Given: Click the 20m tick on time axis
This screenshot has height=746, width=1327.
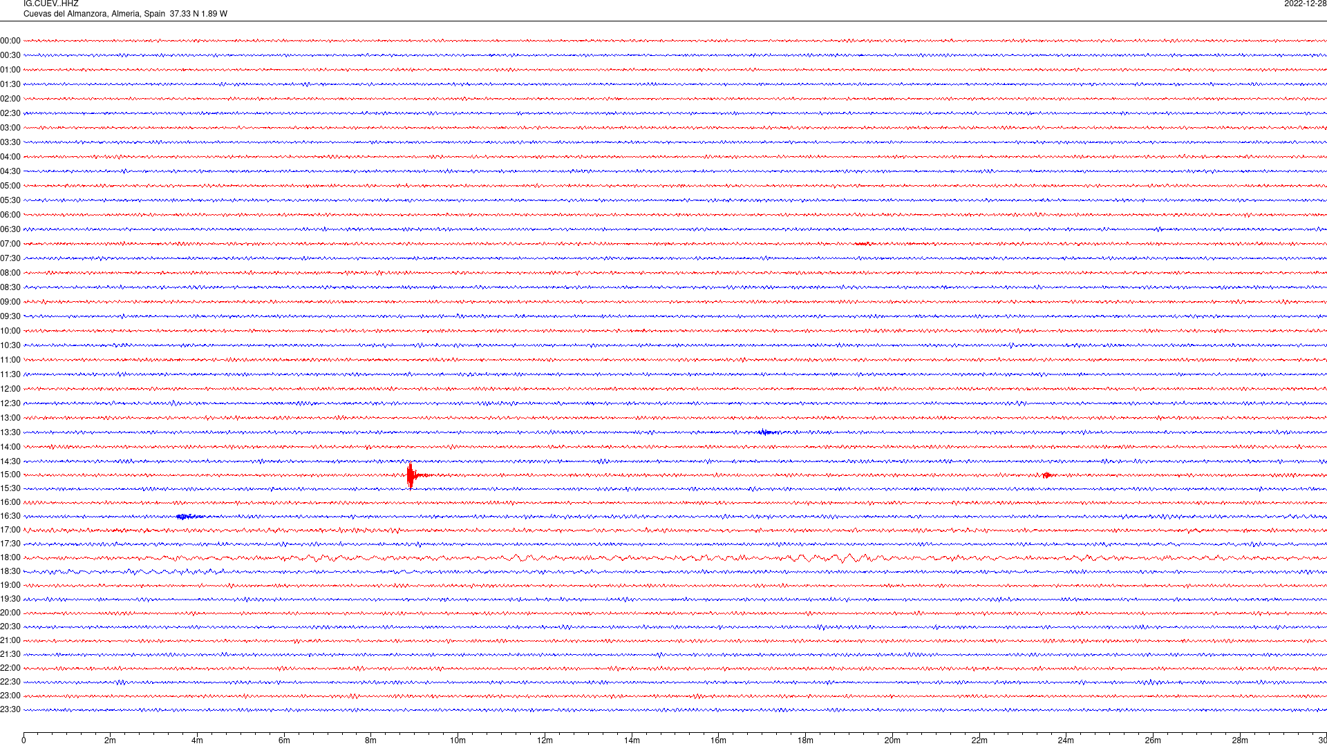Looking at the screenshot, I should (892, 739).
